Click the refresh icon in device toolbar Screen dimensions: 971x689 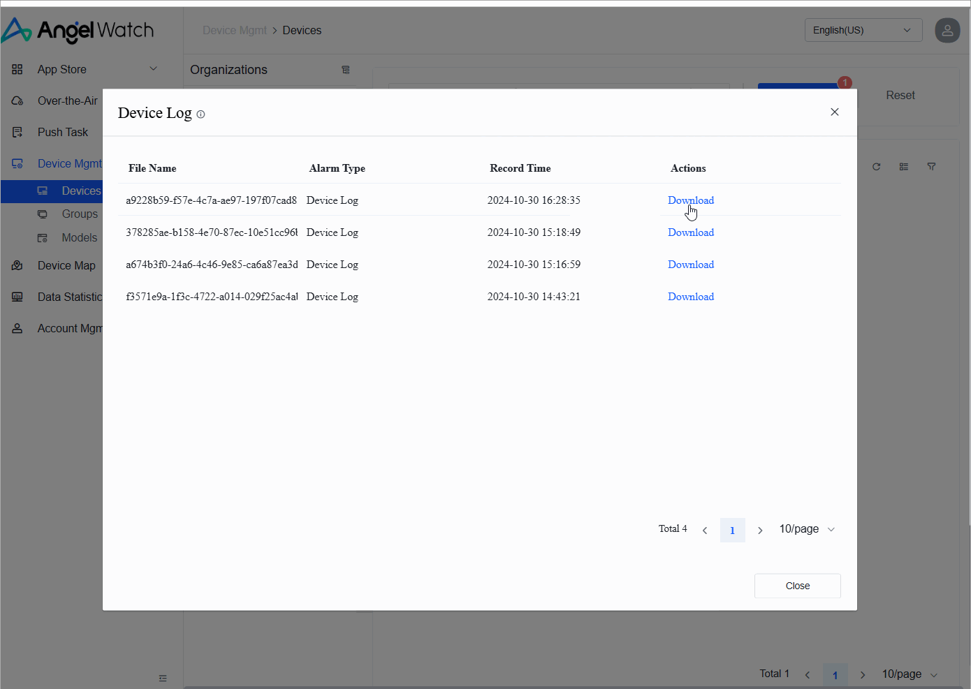[x=876, y=167]
